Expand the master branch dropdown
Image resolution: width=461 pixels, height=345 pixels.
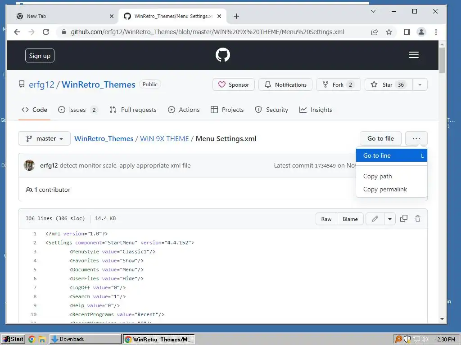pyautogui.click(x=45, y=138)
